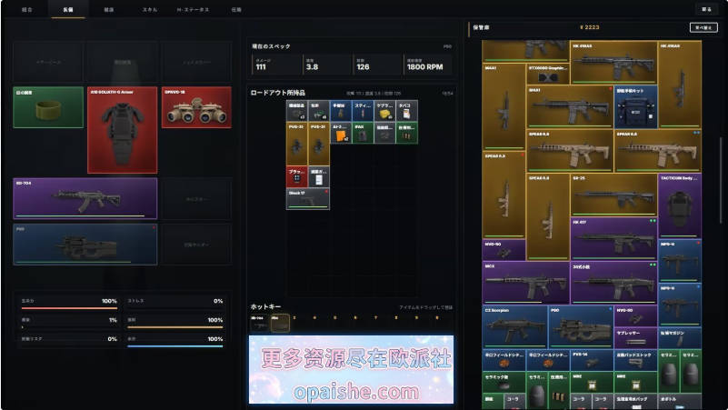This screenshot has height=410, width=728.
Task: Select the P90 stored in the stash
Action: point(581,327)
